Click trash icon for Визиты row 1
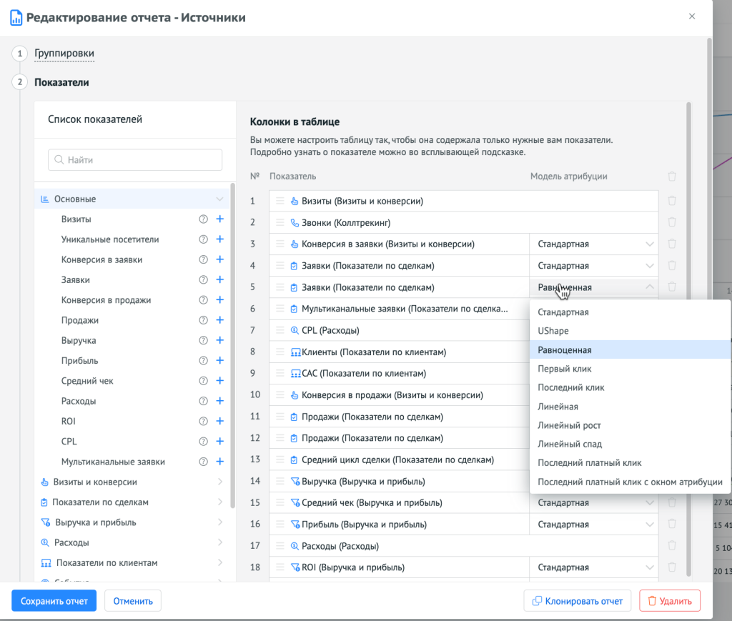Image resolution: width=732 pixels, height=621 pixels. [671, 202]
